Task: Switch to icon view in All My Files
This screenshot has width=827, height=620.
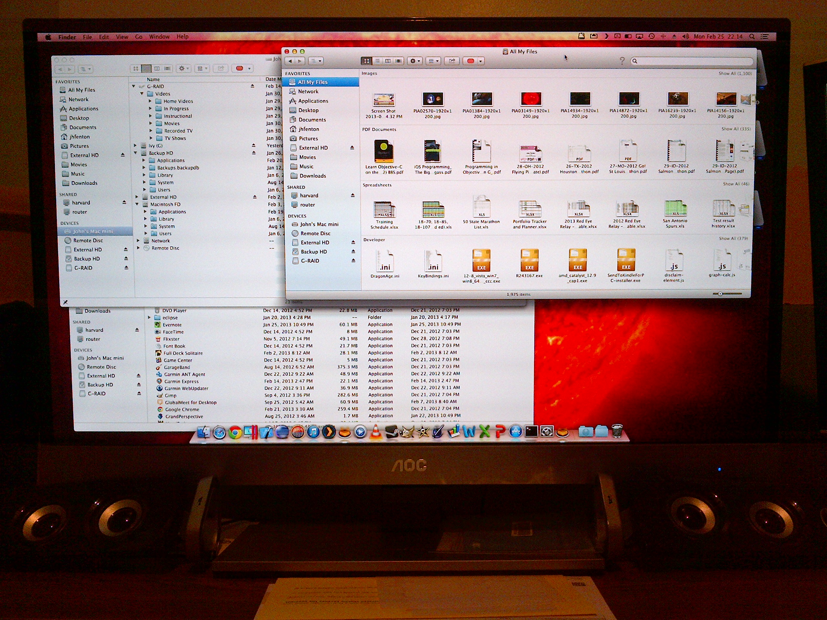Action: click(x=367, y=61)
